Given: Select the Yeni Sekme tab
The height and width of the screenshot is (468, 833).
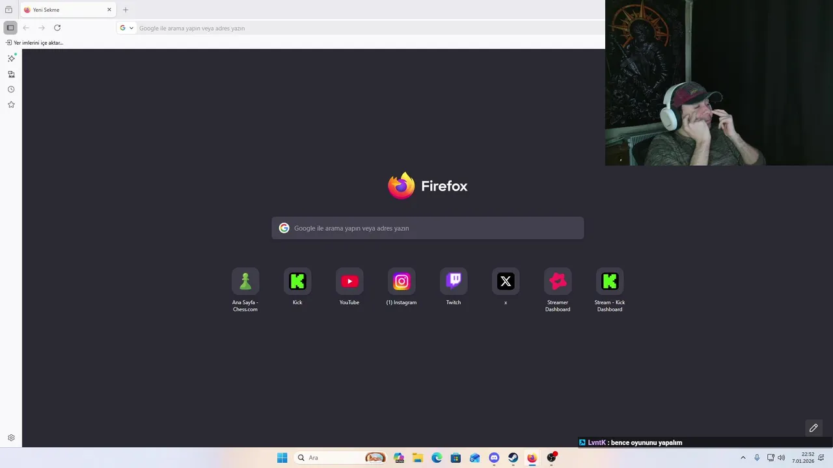Looking at the screenshot, I should [68, 10].
